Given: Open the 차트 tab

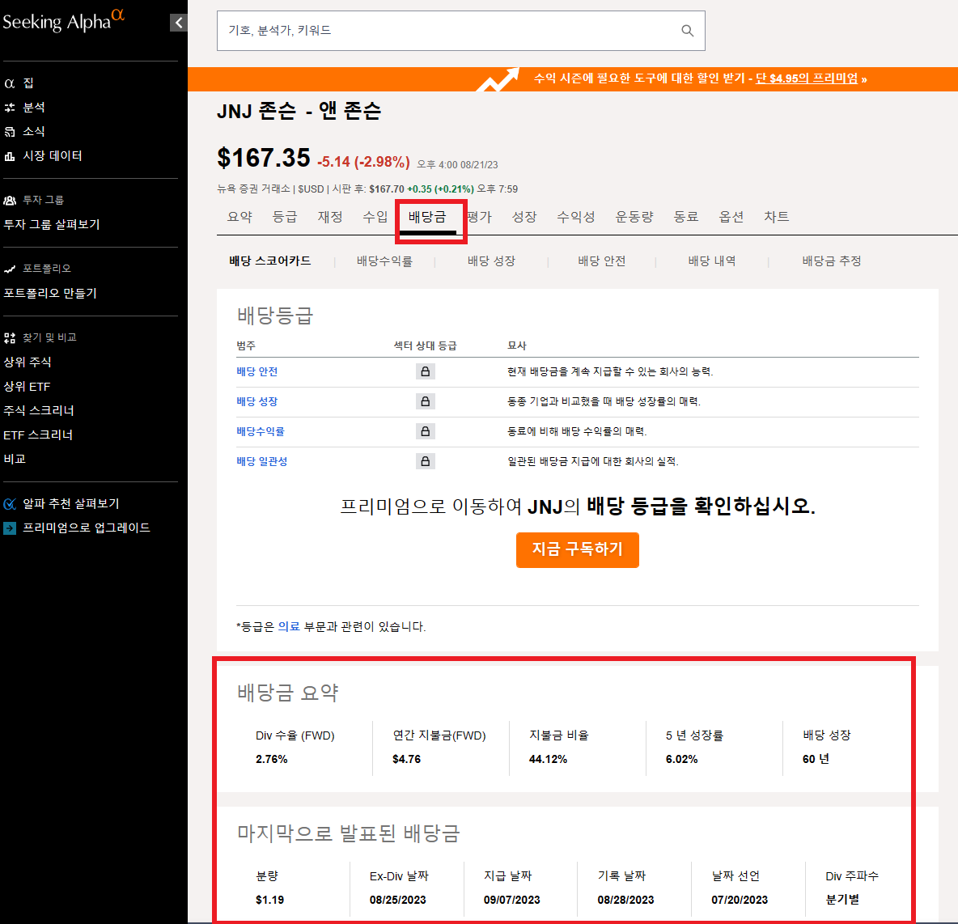Looking at the screenshot, I should pos(776,216).
